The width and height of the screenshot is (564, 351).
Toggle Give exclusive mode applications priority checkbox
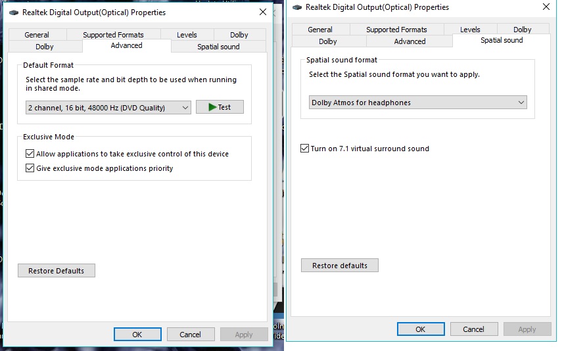click(30, 168)
